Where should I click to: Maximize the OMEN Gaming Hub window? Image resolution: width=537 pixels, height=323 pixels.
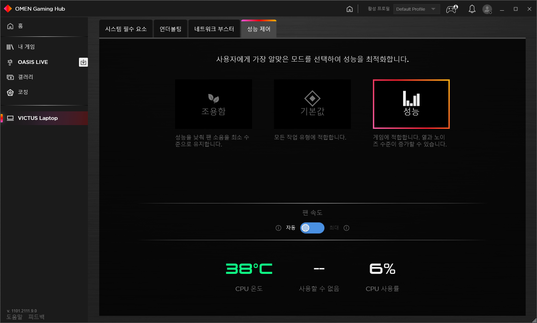point(516,9)
